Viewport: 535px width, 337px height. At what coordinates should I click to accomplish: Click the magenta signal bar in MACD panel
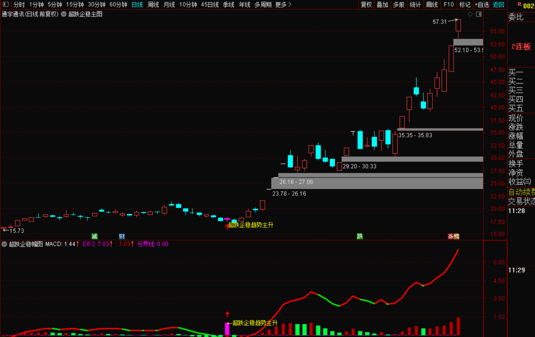coord(227,329)
